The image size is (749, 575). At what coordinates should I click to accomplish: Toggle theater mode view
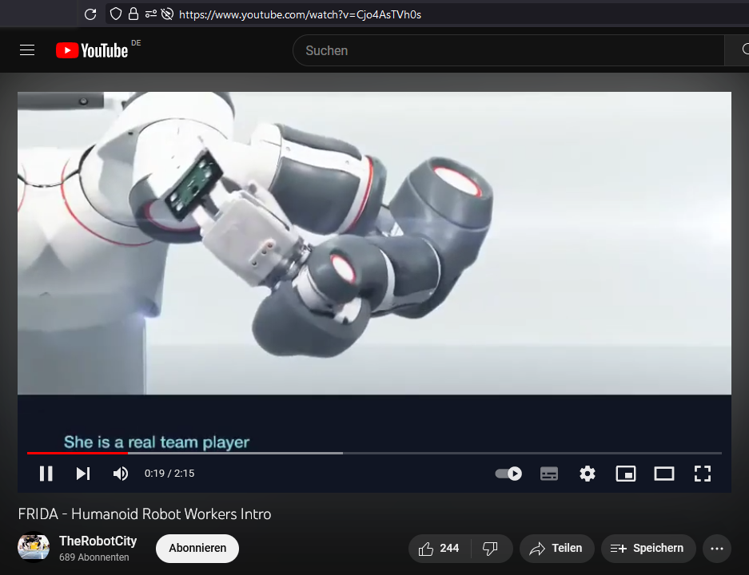point(664,474)
